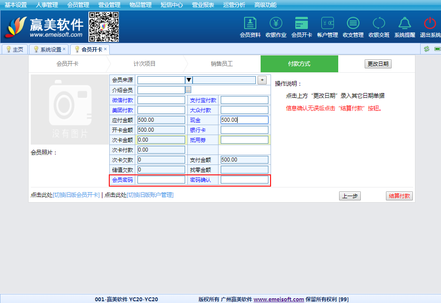Click the plus button beside 会员来源

[262, 80]
